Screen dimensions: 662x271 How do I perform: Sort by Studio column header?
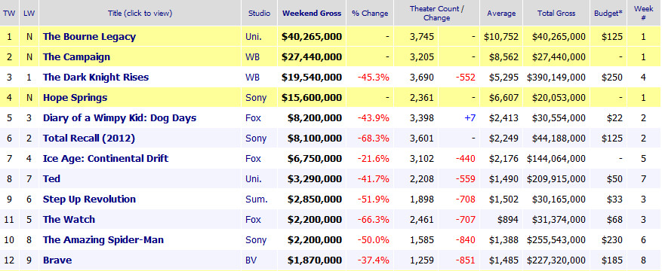click(x=259, y=13)
